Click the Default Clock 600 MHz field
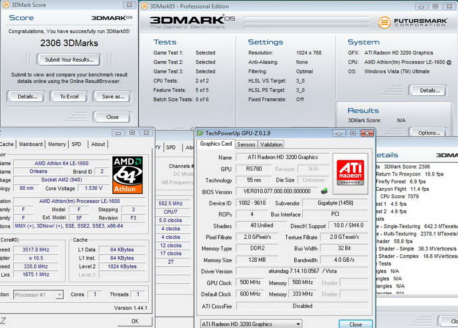The image size is (458, 328). [x=250, y=294]
